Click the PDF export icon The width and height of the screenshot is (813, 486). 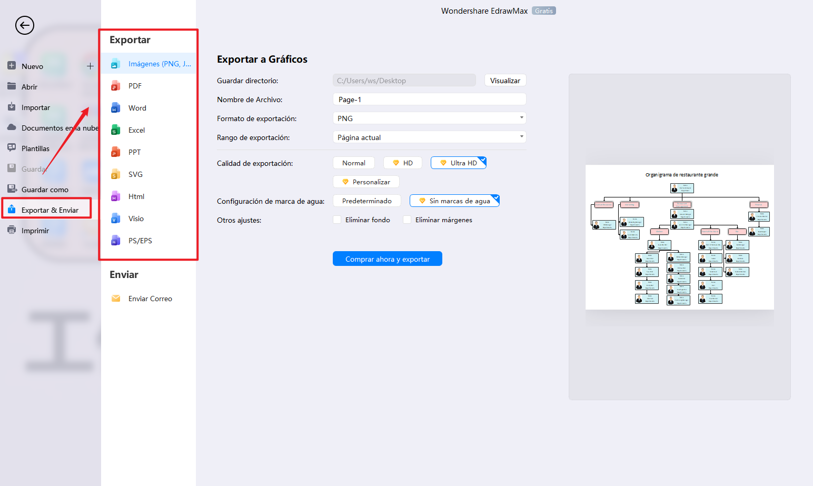[x=116, y=86]
